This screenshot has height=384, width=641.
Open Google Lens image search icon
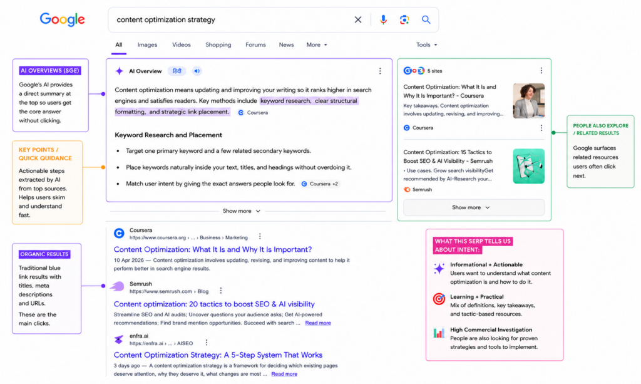pos(404,19)
